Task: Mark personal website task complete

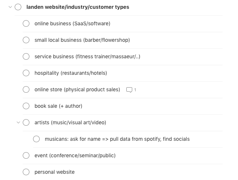Action: tap(26, 172)
